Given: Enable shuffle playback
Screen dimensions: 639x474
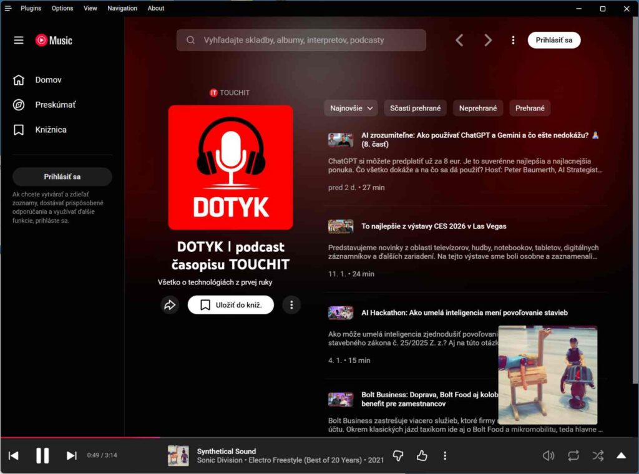Looking at the screenshot, I should point(597,455).
